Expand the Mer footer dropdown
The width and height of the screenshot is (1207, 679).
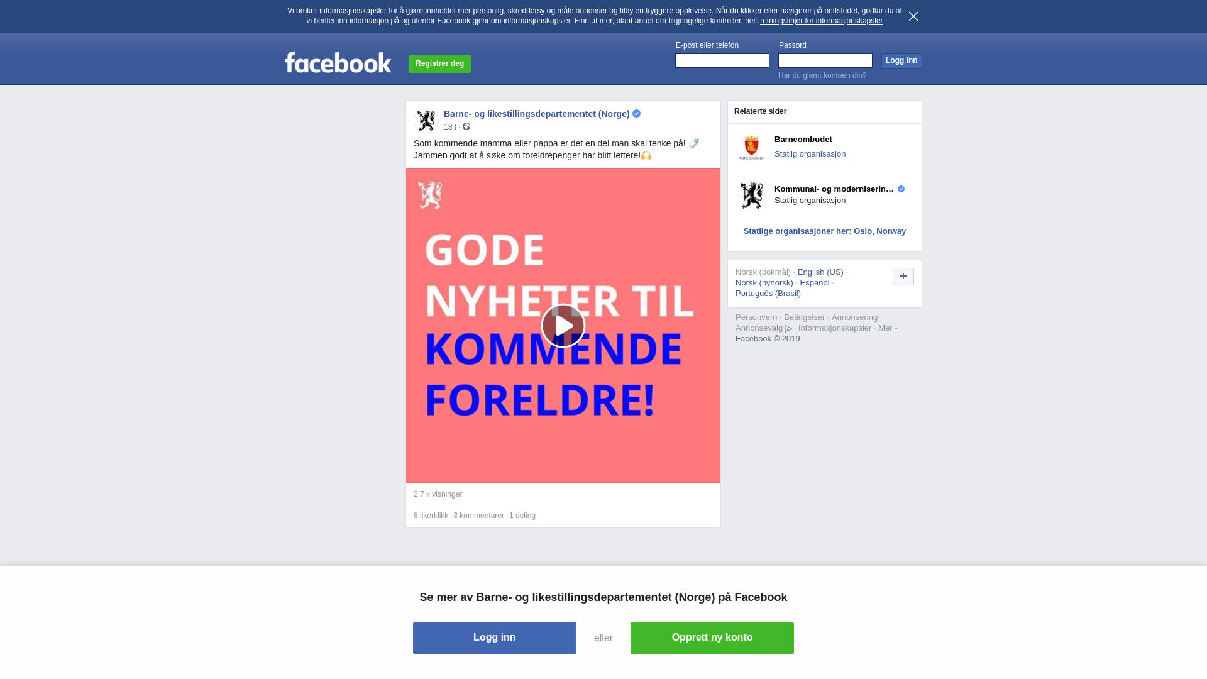click(x=888, y=328)
